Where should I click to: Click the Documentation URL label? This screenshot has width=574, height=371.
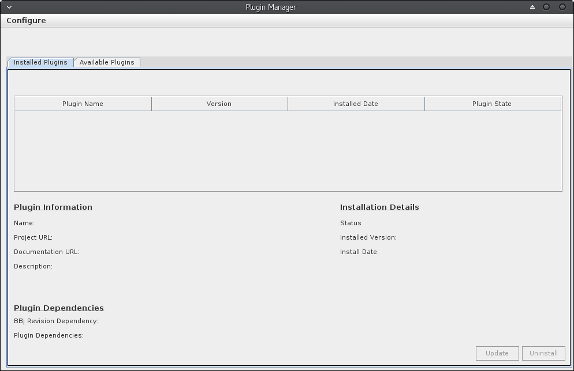coord(46,252)
